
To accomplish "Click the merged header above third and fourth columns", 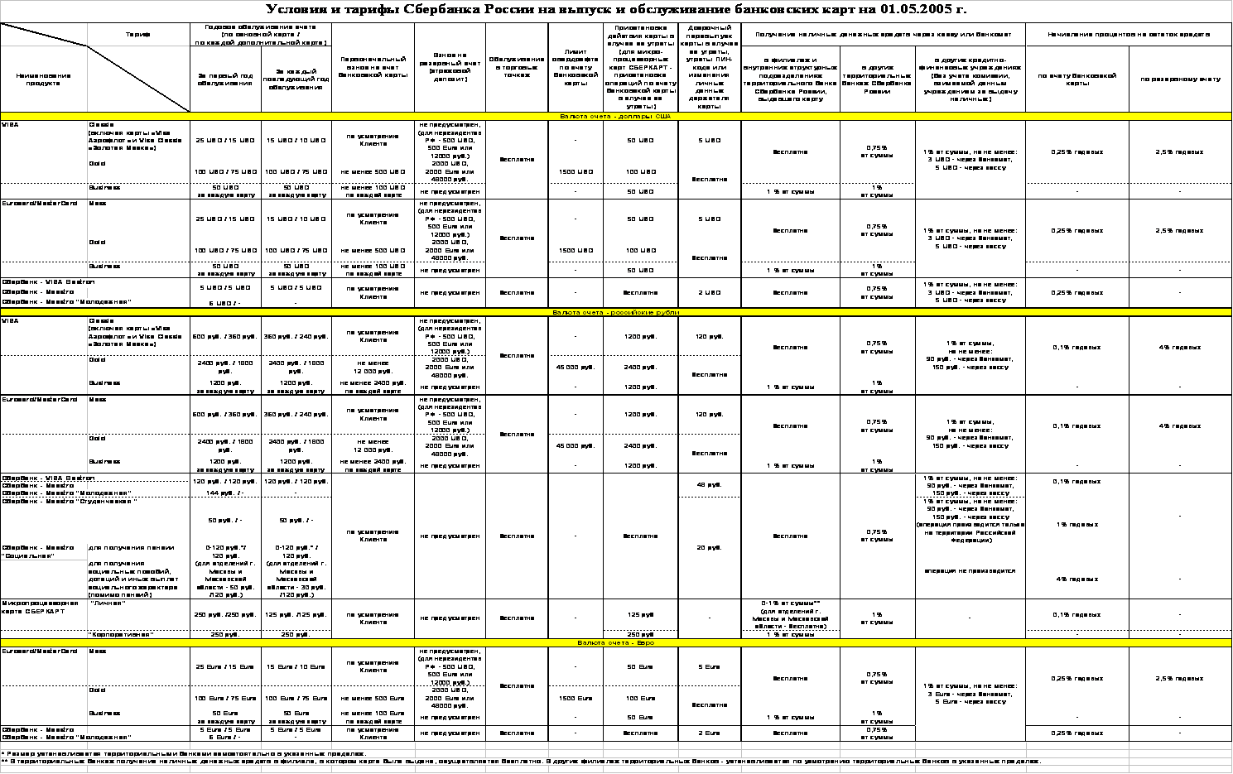I will [261, 34].
